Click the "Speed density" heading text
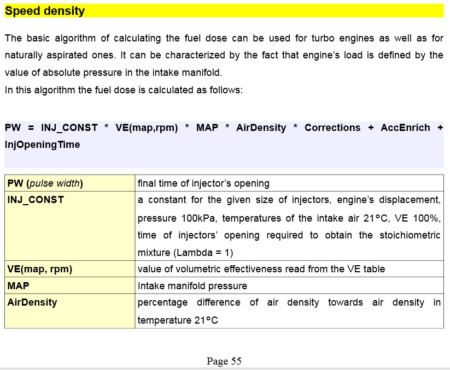The image size is (450, 370). click(45, 11)
